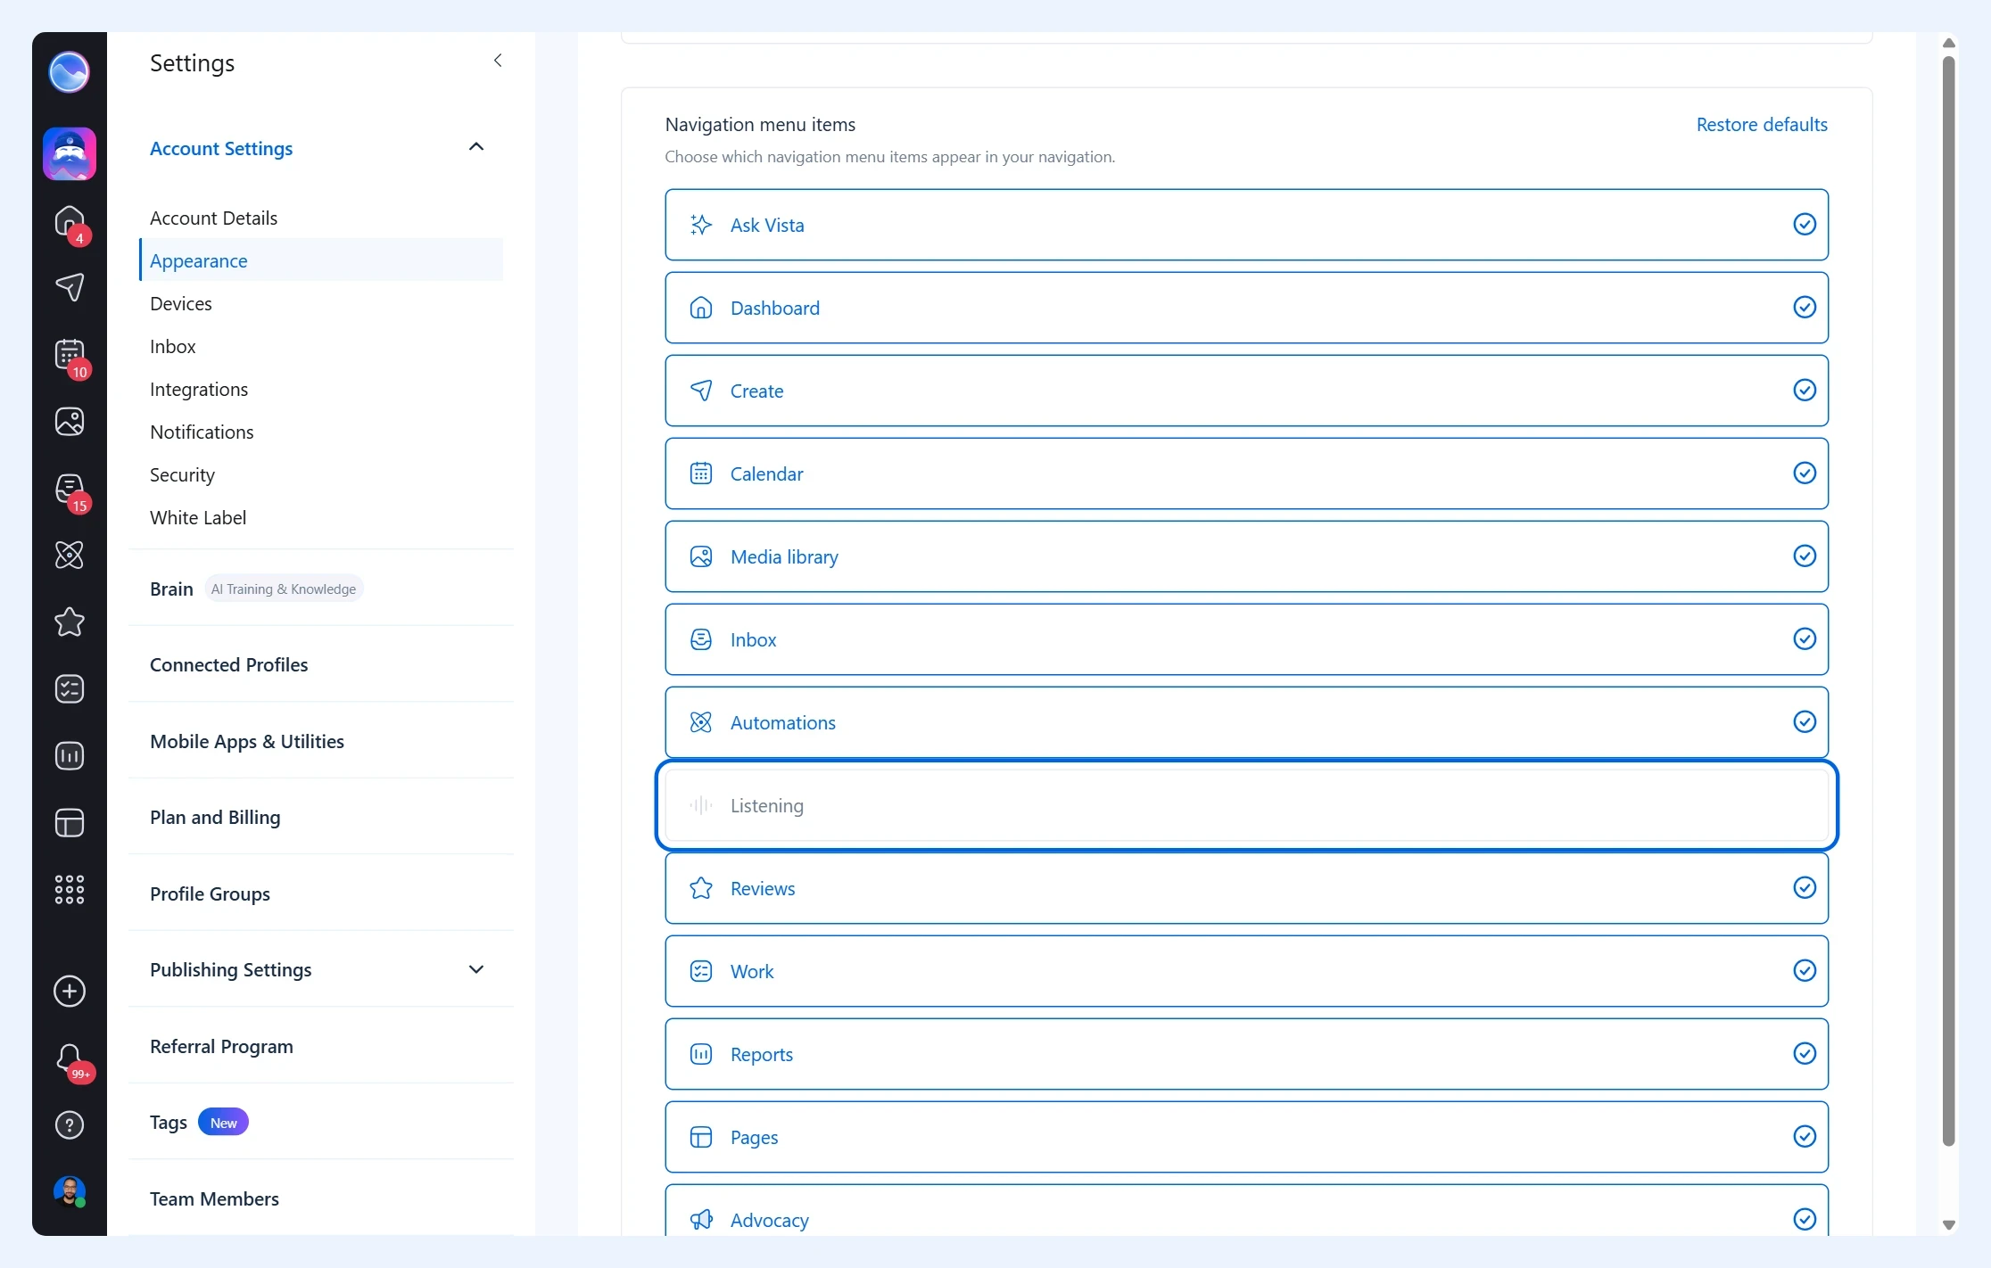
Task: Open Mobile Apps & Utilities
Action: 247,741
